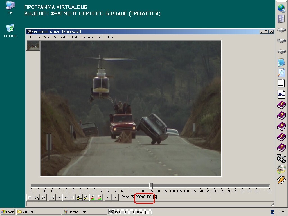The image size is (288, 216).
Task: Click the URL file icon in side bar
Action: coord(281,94)
